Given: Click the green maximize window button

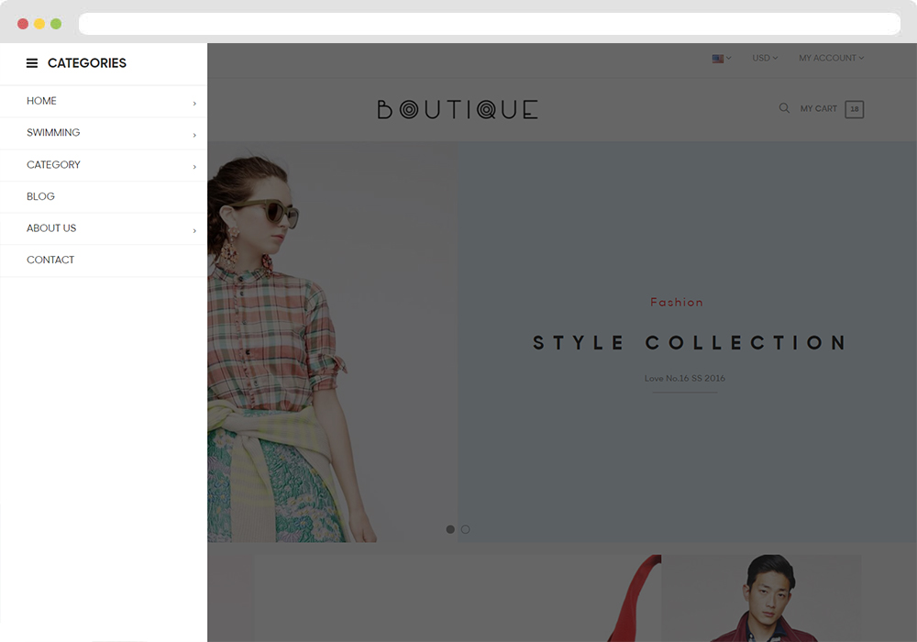Looking at the screenshot, I should pos(56,24).
